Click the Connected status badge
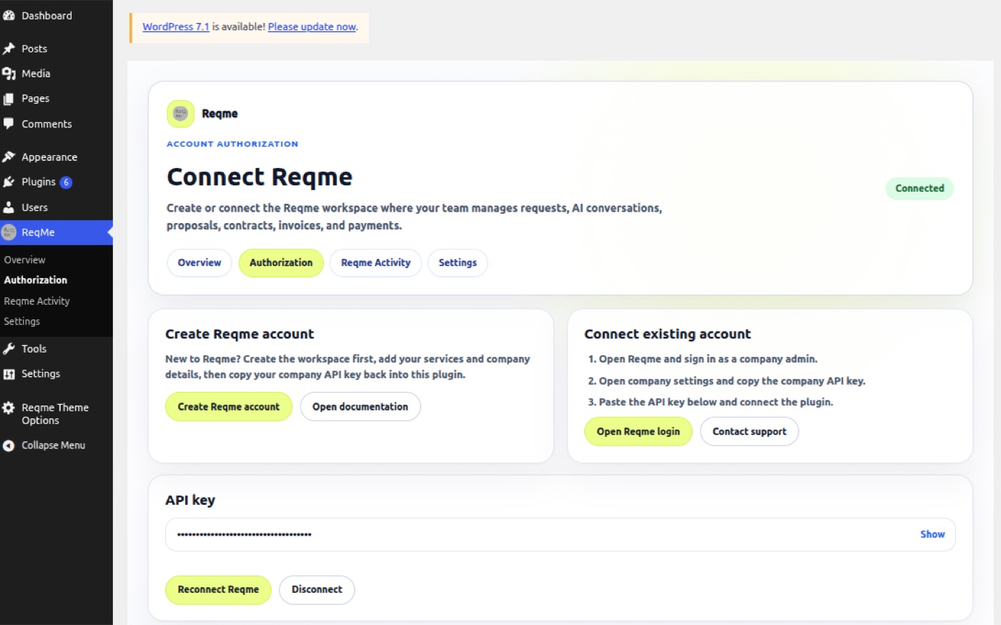 pyautogui.click(x=919, y=188)
